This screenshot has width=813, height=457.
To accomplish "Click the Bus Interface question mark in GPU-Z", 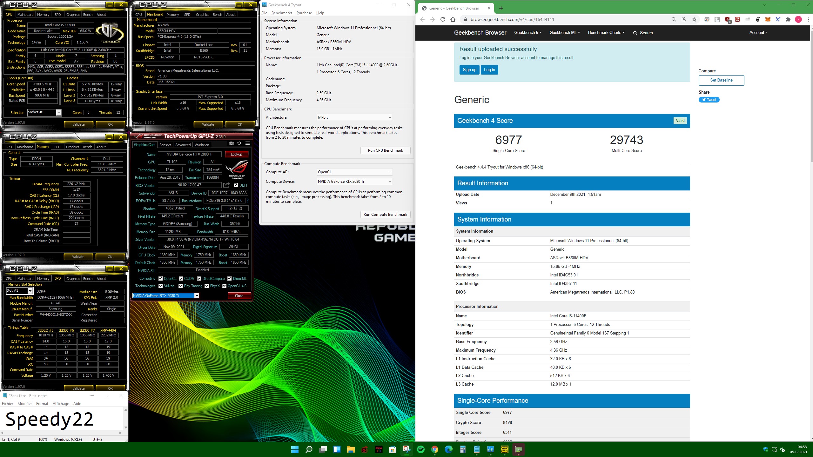I will (x=248, y=201).
